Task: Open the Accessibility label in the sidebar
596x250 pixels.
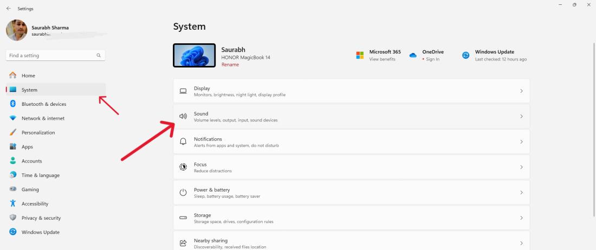Action: pos(35,204)
